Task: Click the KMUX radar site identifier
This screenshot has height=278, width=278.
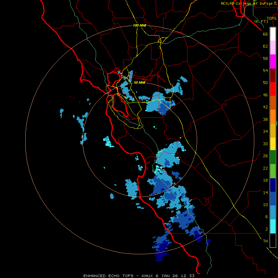Action: 147,276
